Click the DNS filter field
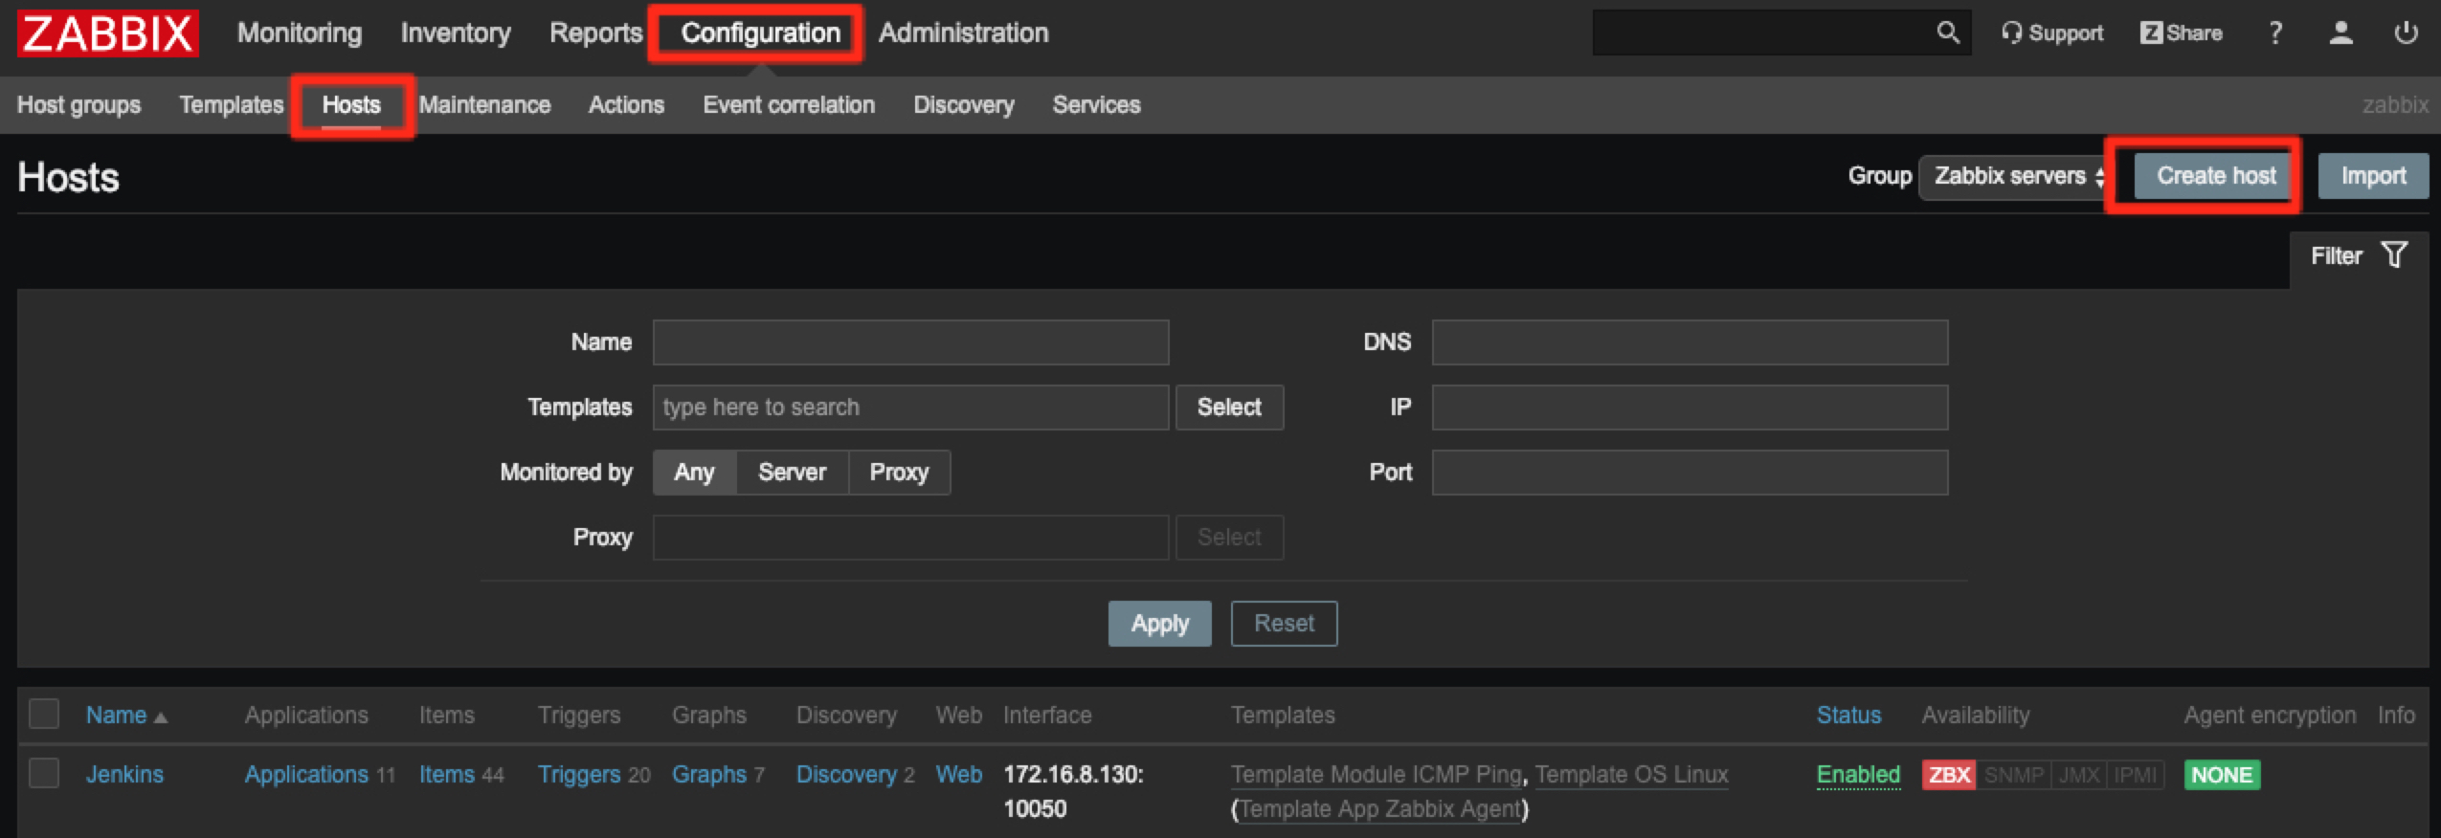 tap(1690, 342)
